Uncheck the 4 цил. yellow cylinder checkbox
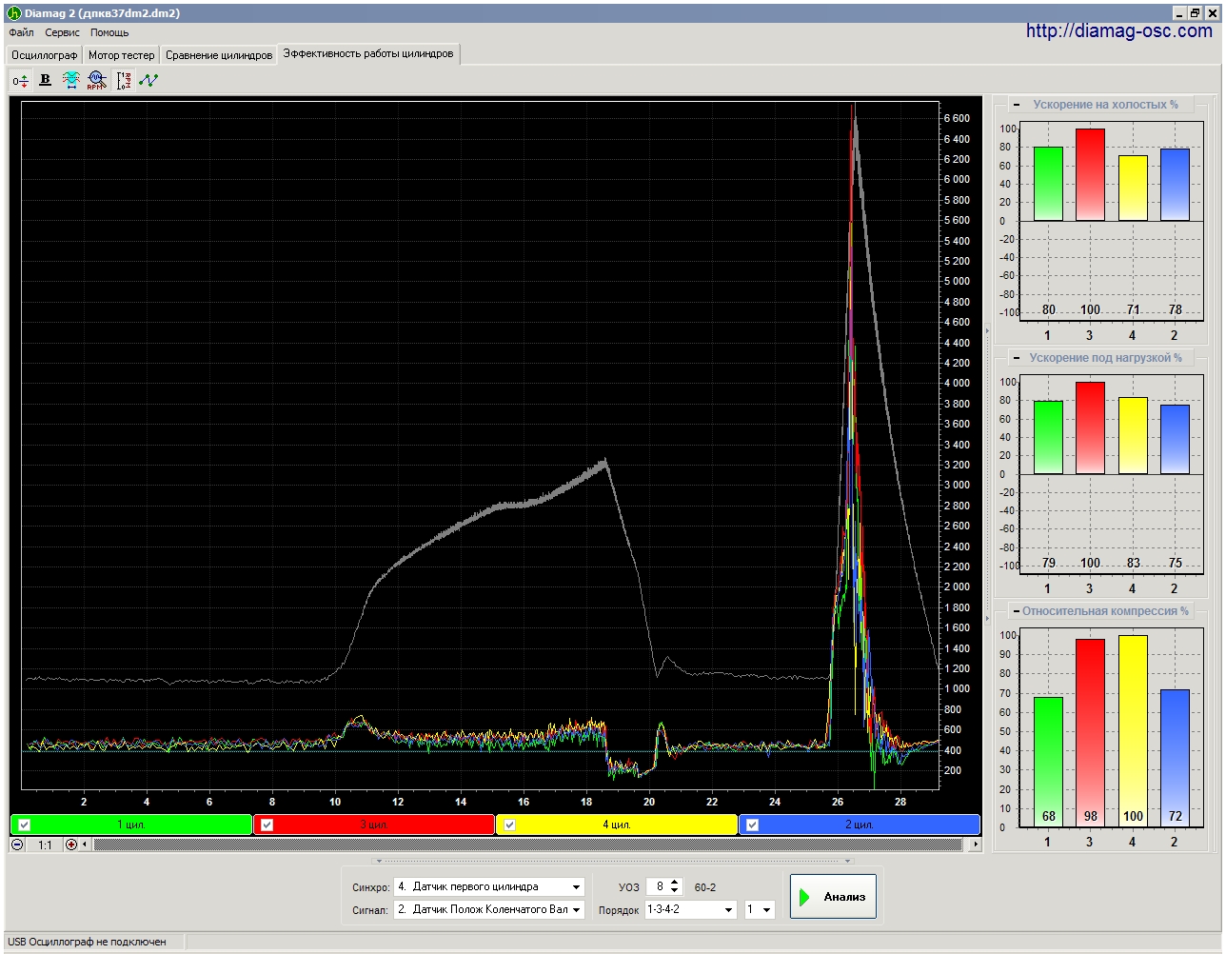This screenshot has height=954, width=1226. [510, 825]
